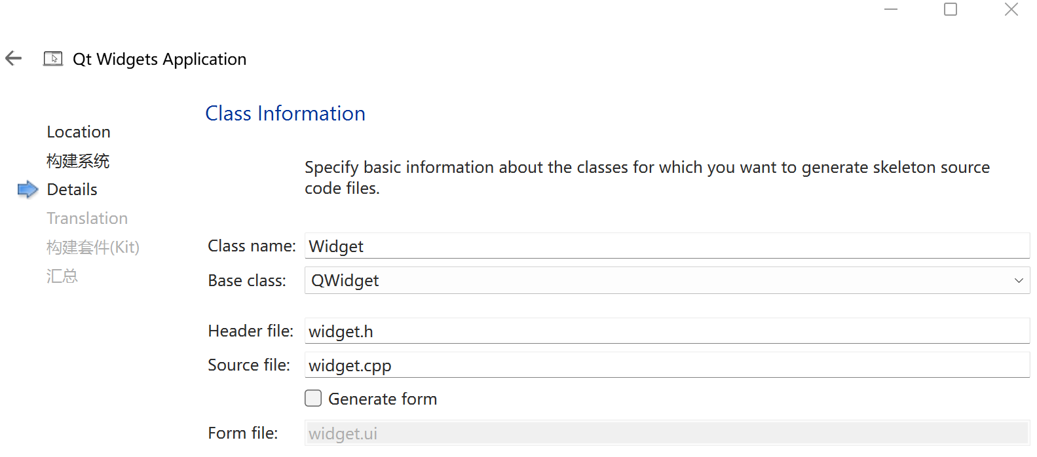Close the wizard dialog
Screen dimensions: 1037x457
pyautogui.click(x=1011, y=9)
